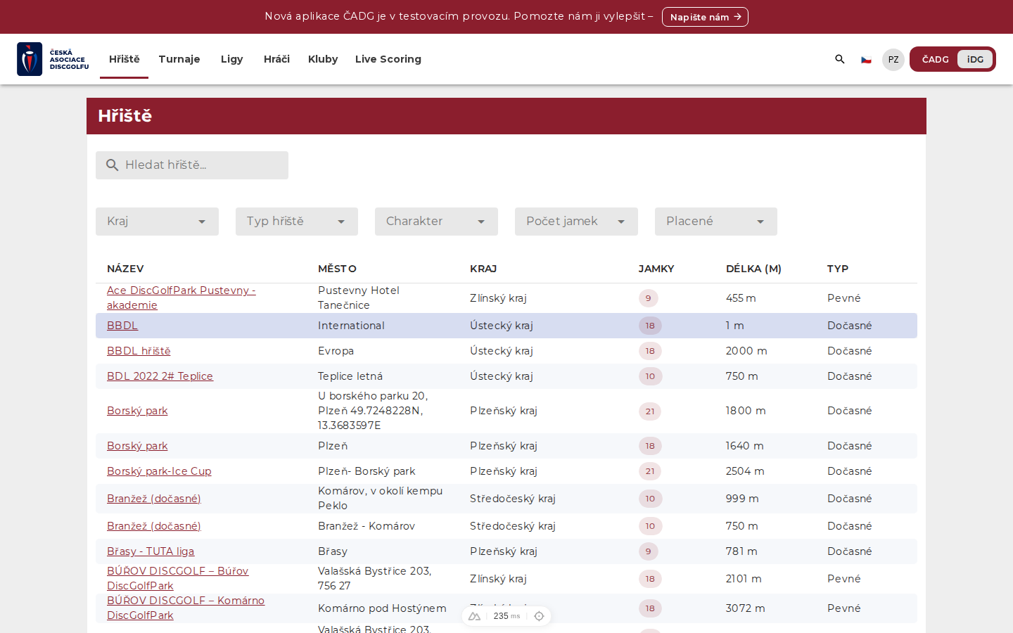Click the 3072 m length cell
Image resolution: width=1013 pixels, height=633 pixels.
(746, 608)
